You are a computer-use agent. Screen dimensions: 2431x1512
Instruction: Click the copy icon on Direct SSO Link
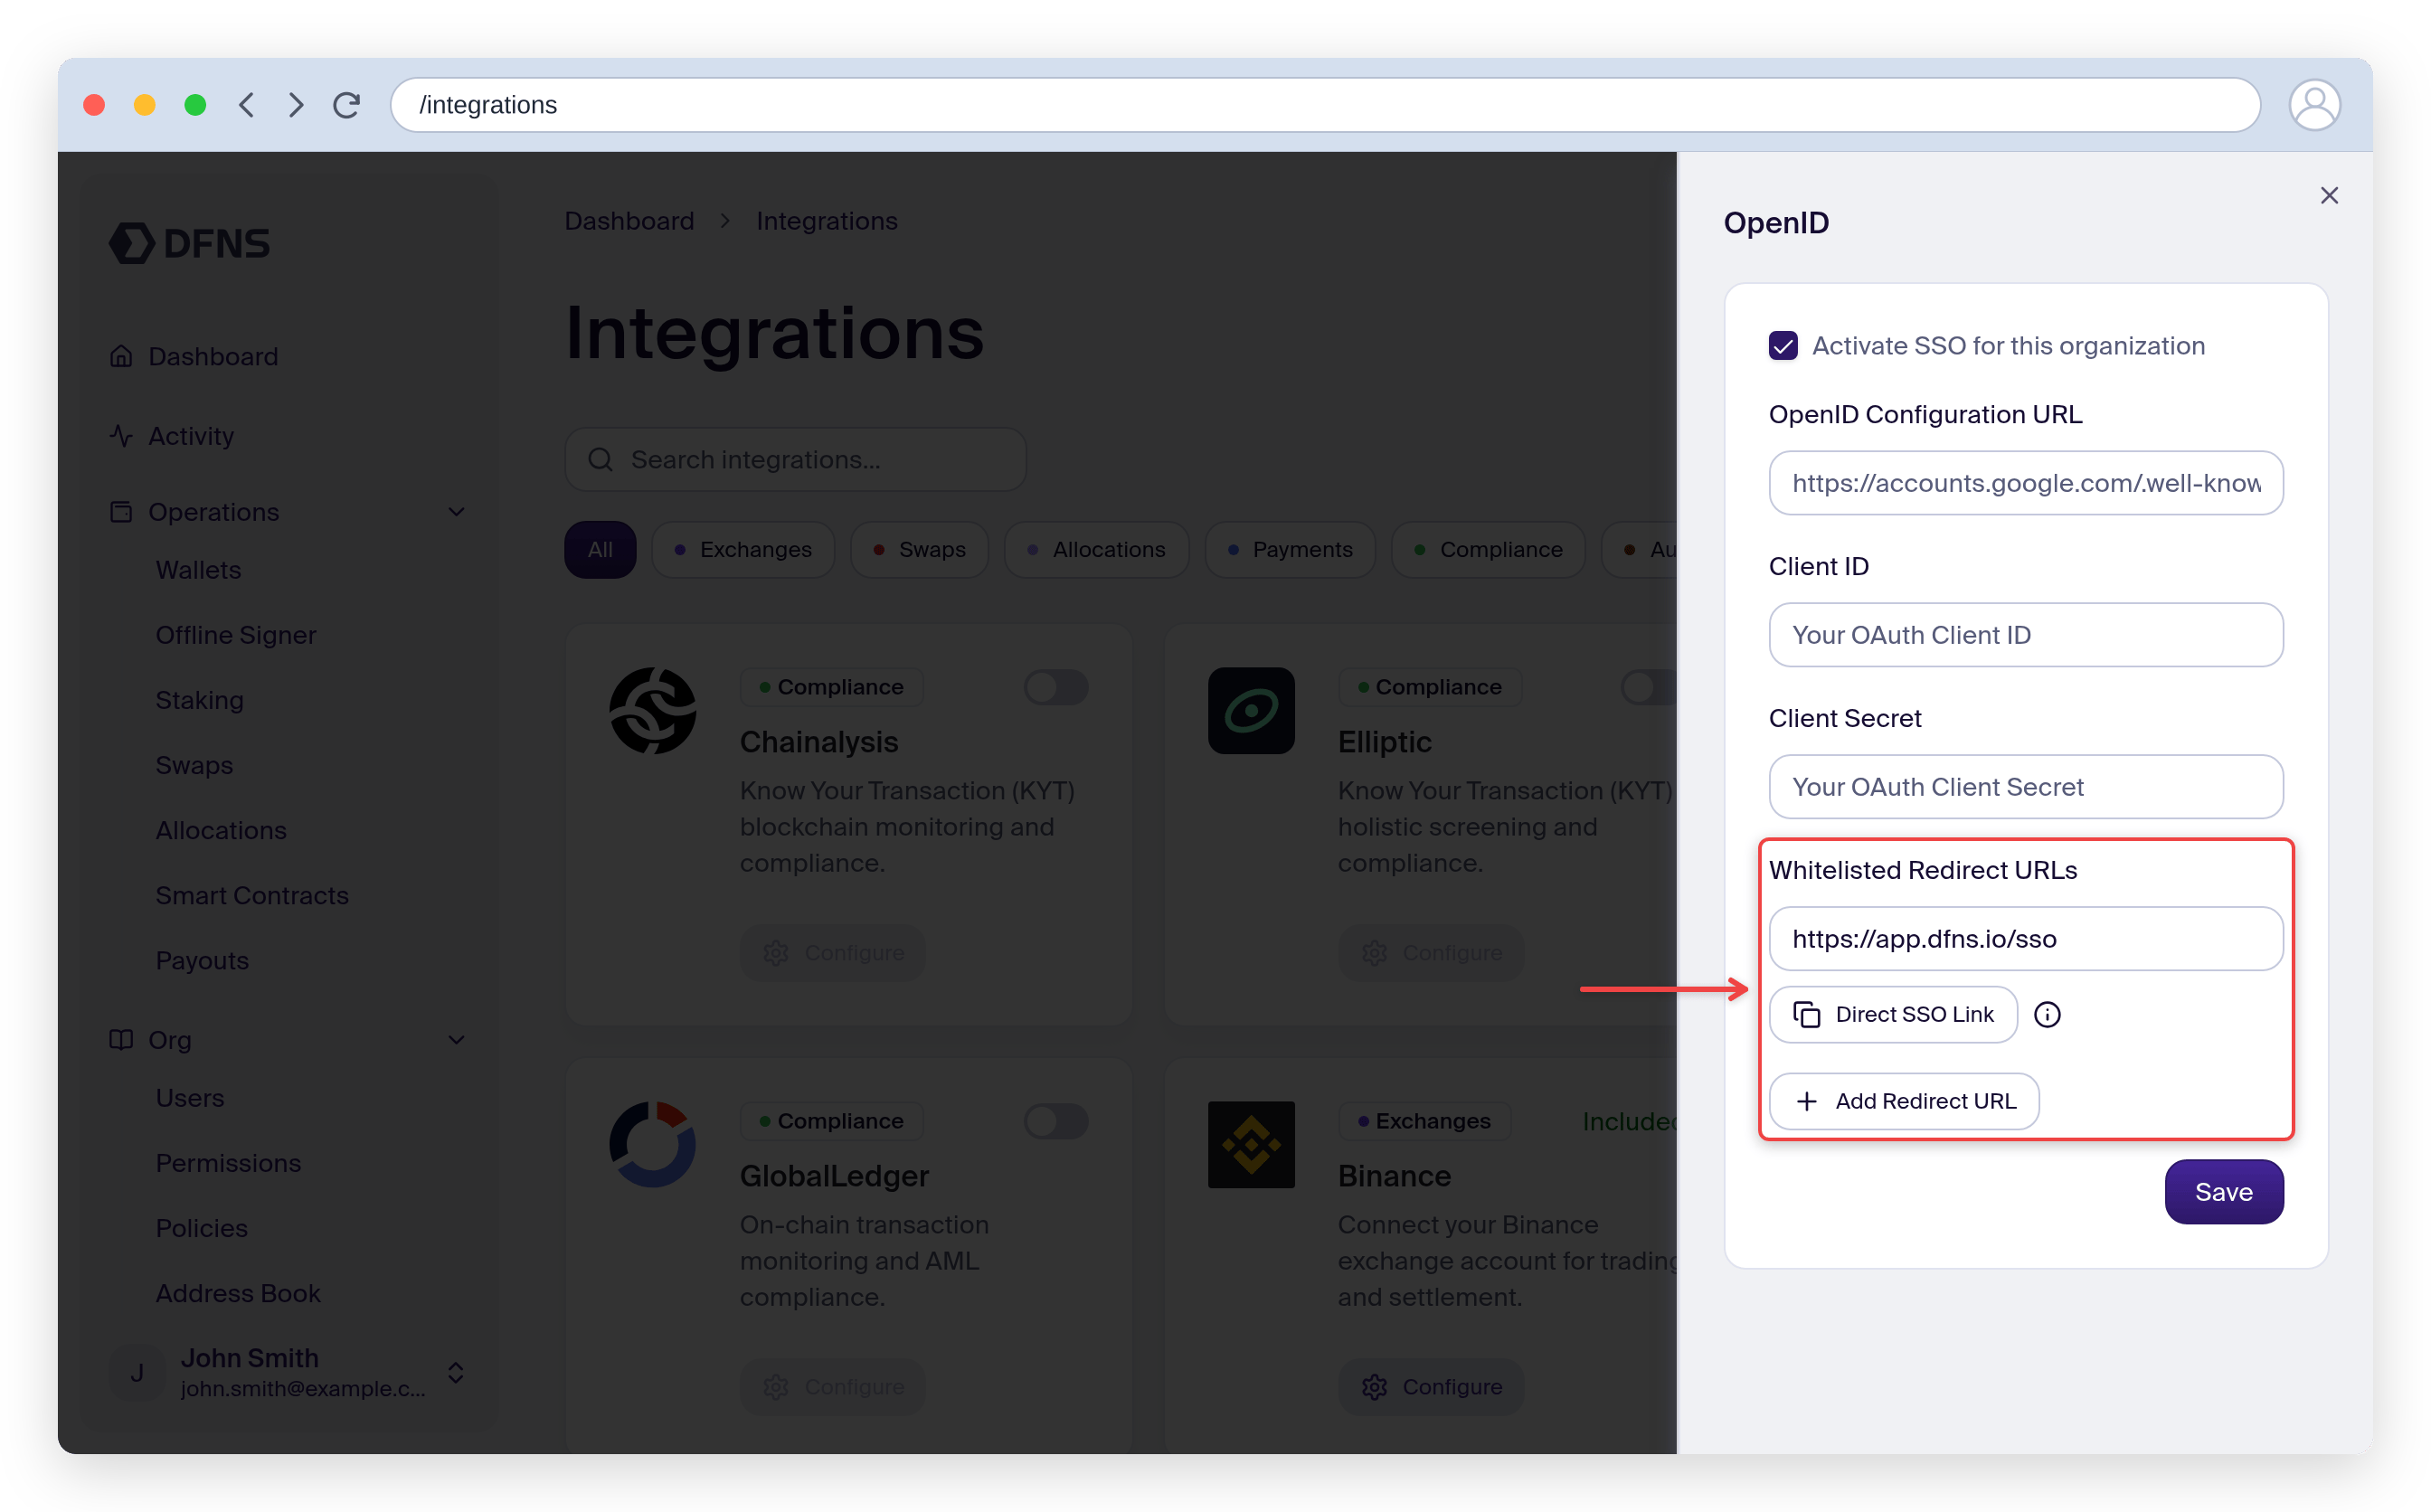click(1806, 1015)
